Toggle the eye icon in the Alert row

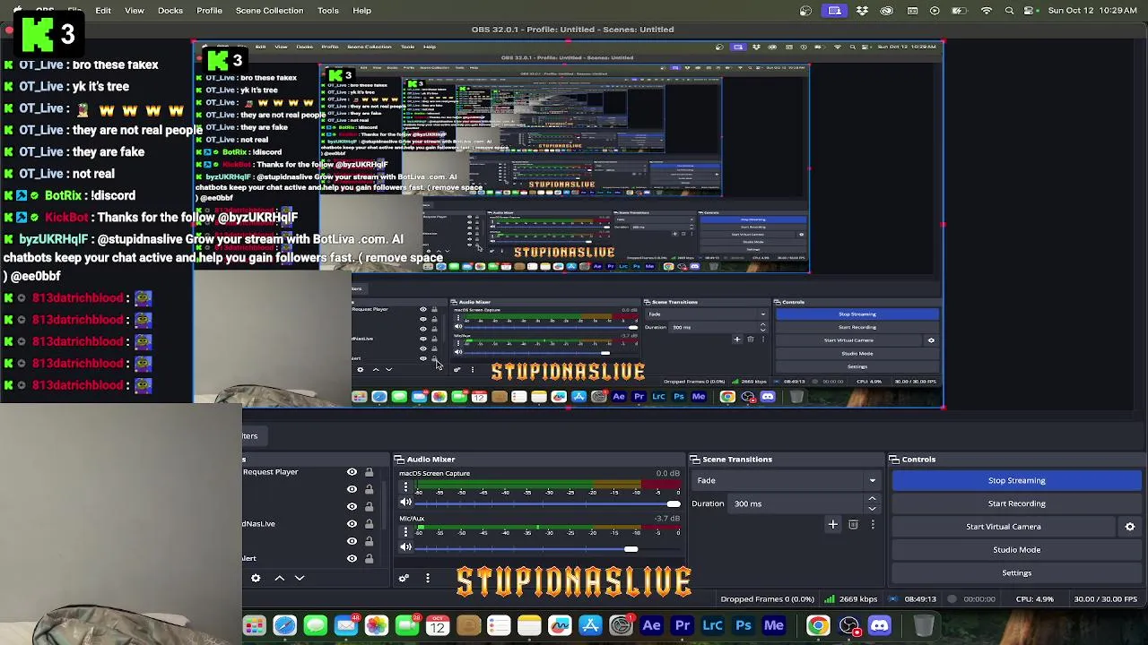[352, 558]
